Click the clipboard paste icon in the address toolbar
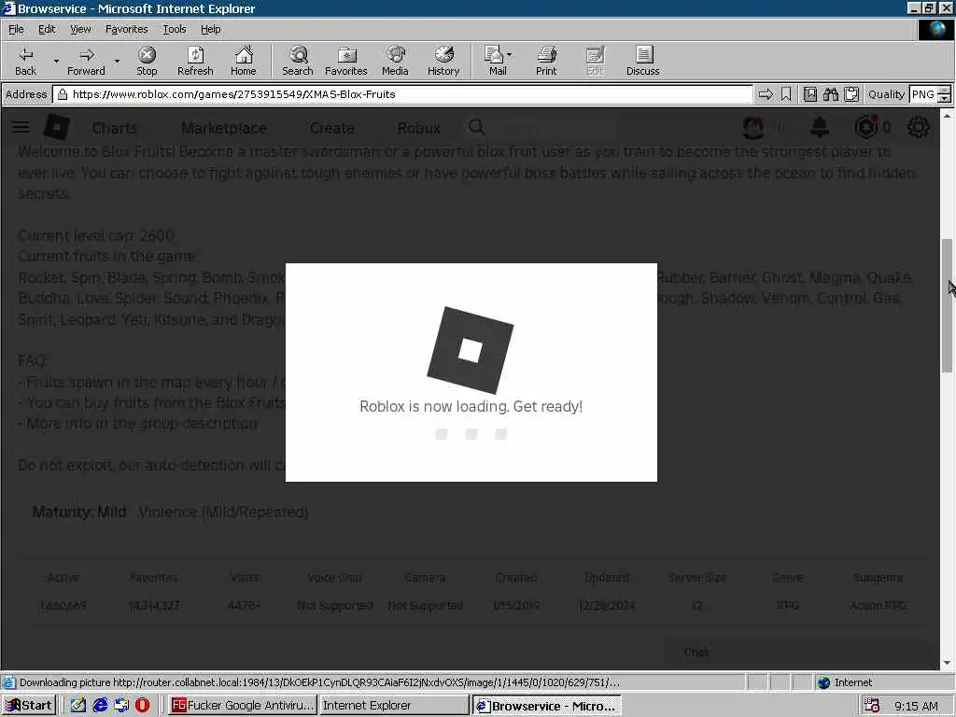This screenshot has height=717, width=956. click(851, 94)
